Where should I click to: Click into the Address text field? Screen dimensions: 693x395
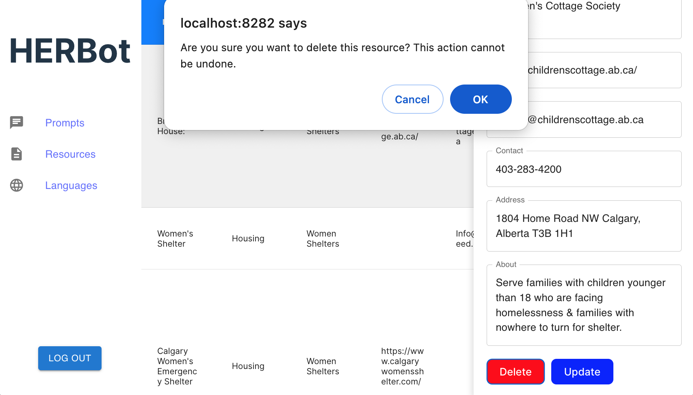click(x=583, y=226)
